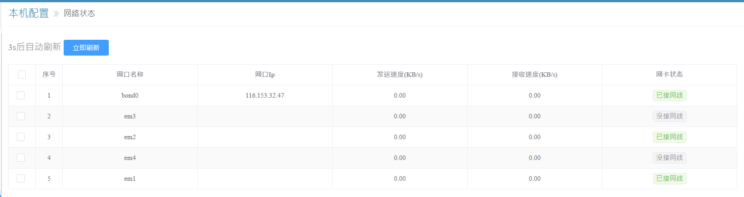Image resolution: width=744 pixels, height=197 pixels.
Task: Open the 本机配置 breadcrumb link
Action: point(28,14)
